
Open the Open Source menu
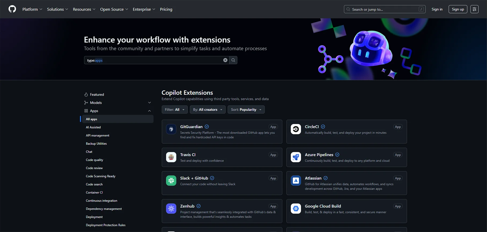[x=114, y=9]
